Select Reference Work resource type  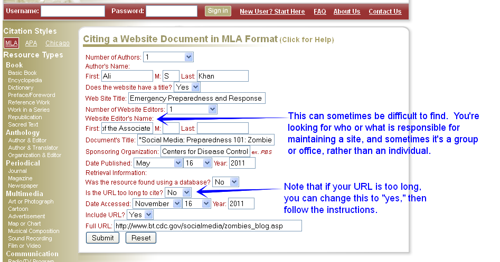[29, 102]
